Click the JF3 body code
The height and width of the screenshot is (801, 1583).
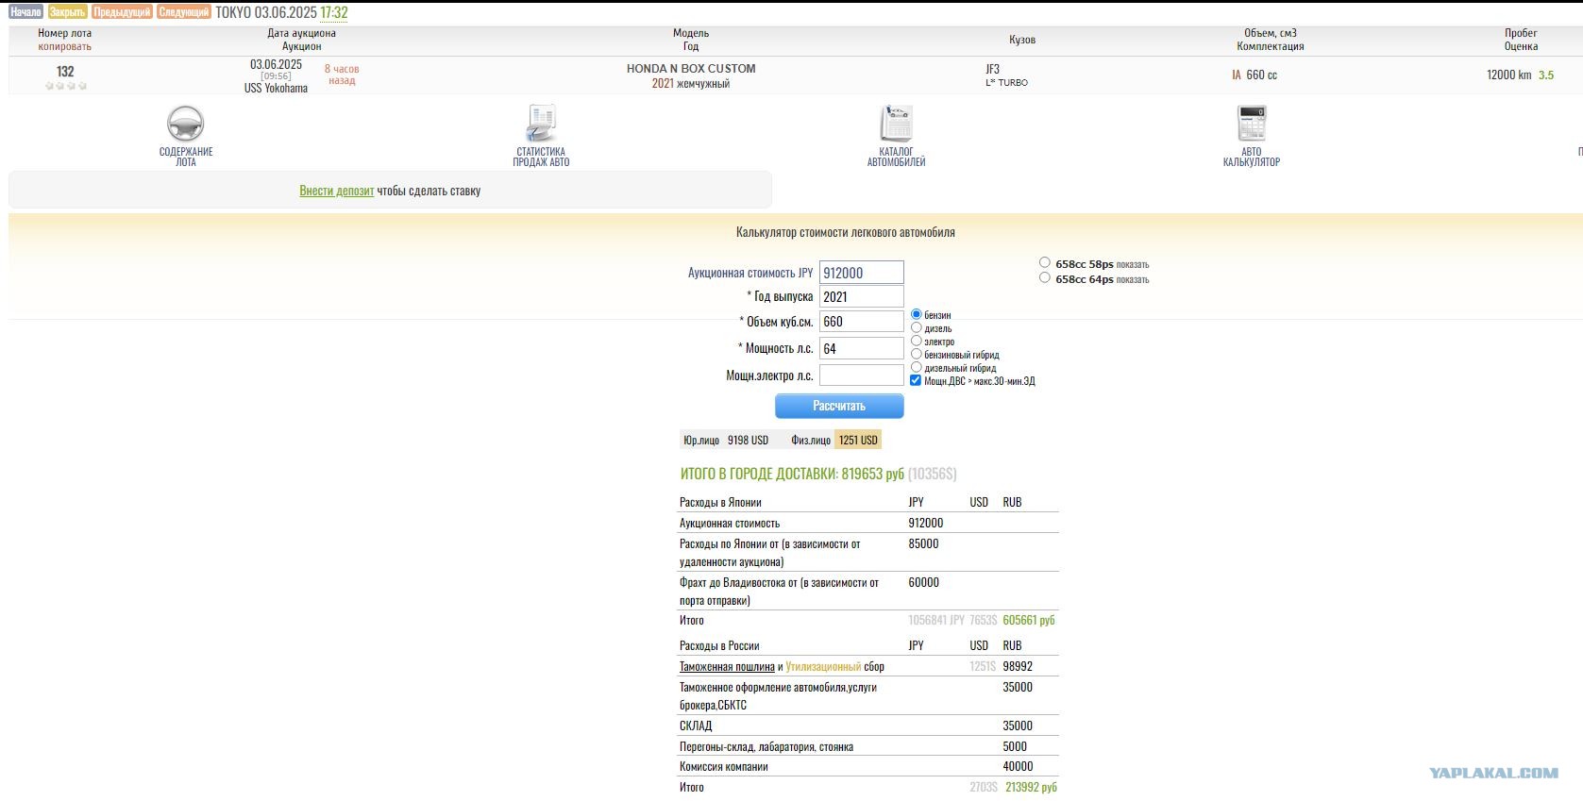pos(993,69)
